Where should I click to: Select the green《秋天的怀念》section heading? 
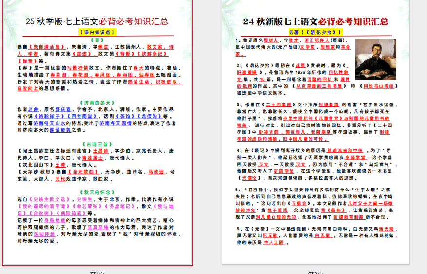coord(97,192)
